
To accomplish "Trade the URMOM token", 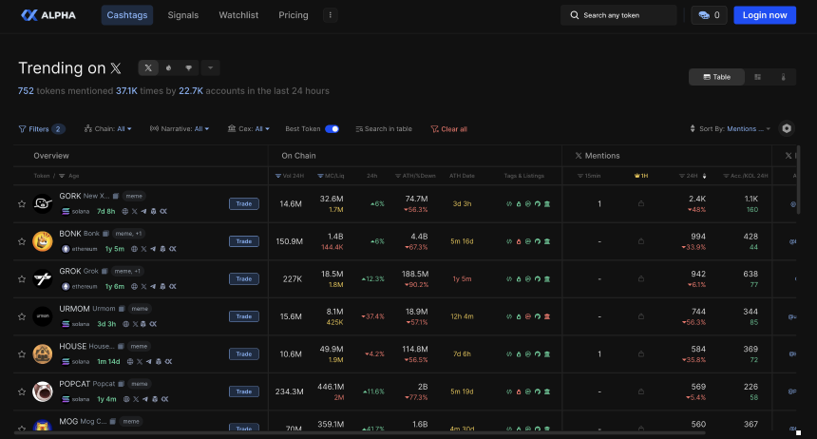I will 244,316.
